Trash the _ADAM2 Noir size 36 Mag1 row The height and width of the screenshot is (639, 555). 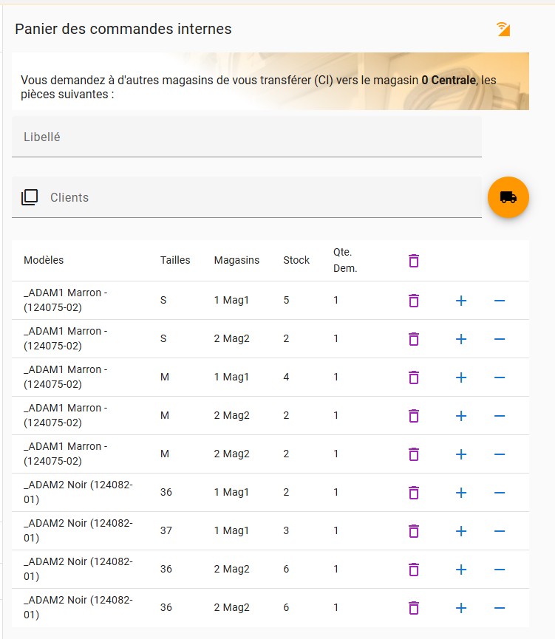click(414, 492)
